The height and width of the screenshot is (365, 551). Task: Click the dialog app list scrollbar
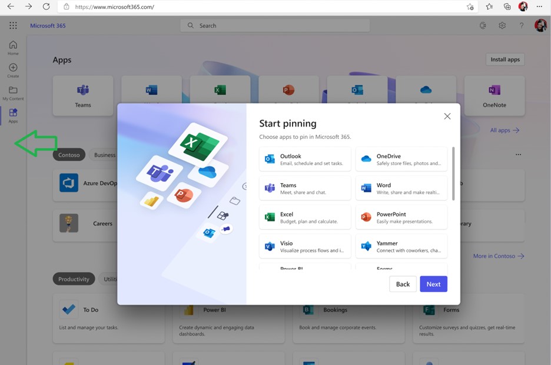tap(453, 174)
